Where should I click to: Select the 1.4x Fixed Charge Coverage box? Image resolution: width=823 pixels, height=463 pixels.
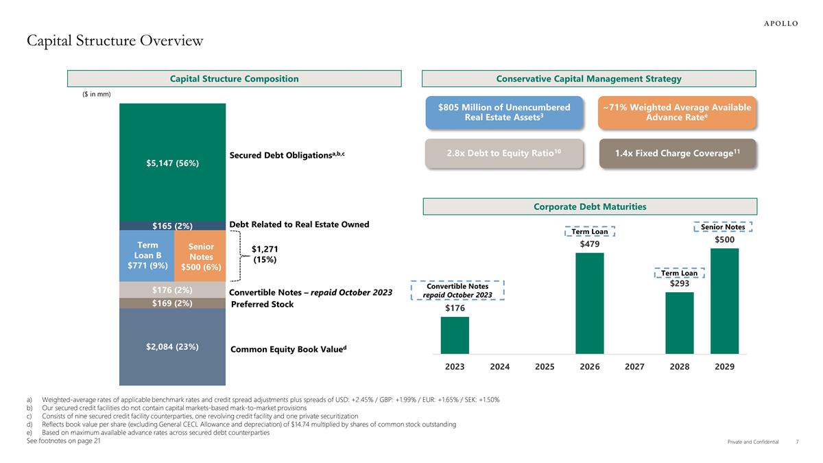point(676,154)
